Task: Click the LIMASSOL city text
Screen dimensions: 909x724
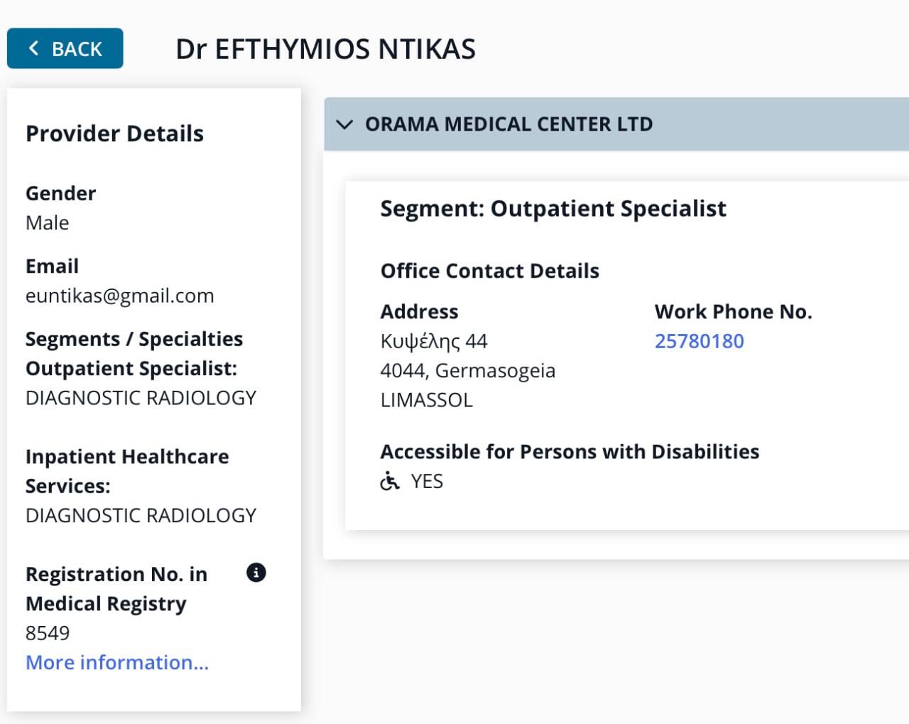Action: (x=426, y=400)
